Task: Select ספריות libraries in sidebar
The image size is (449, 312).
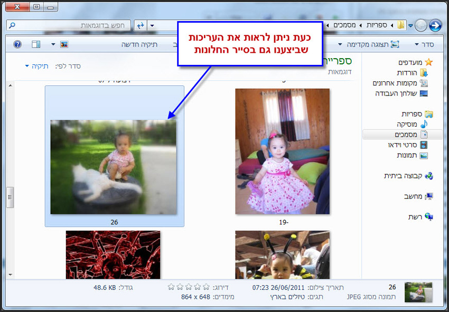Action: 411,114
